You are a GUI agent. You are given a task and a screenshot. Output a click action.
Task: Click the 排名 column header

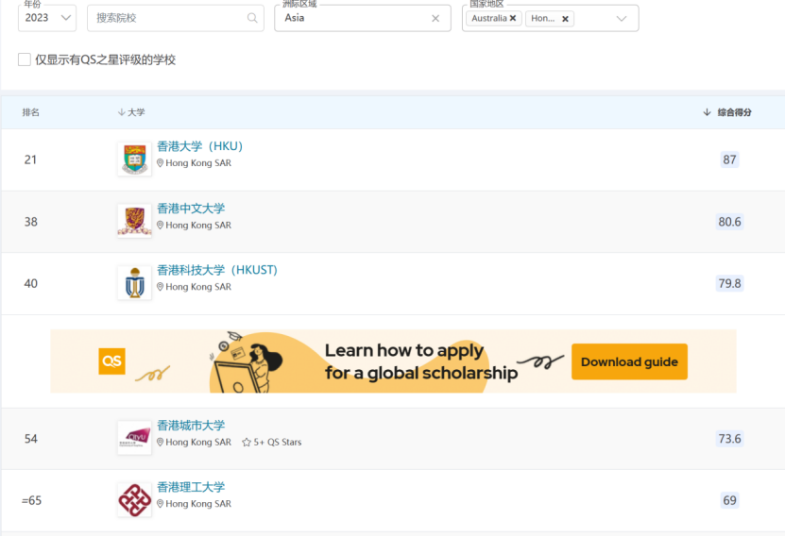(30, 112)
